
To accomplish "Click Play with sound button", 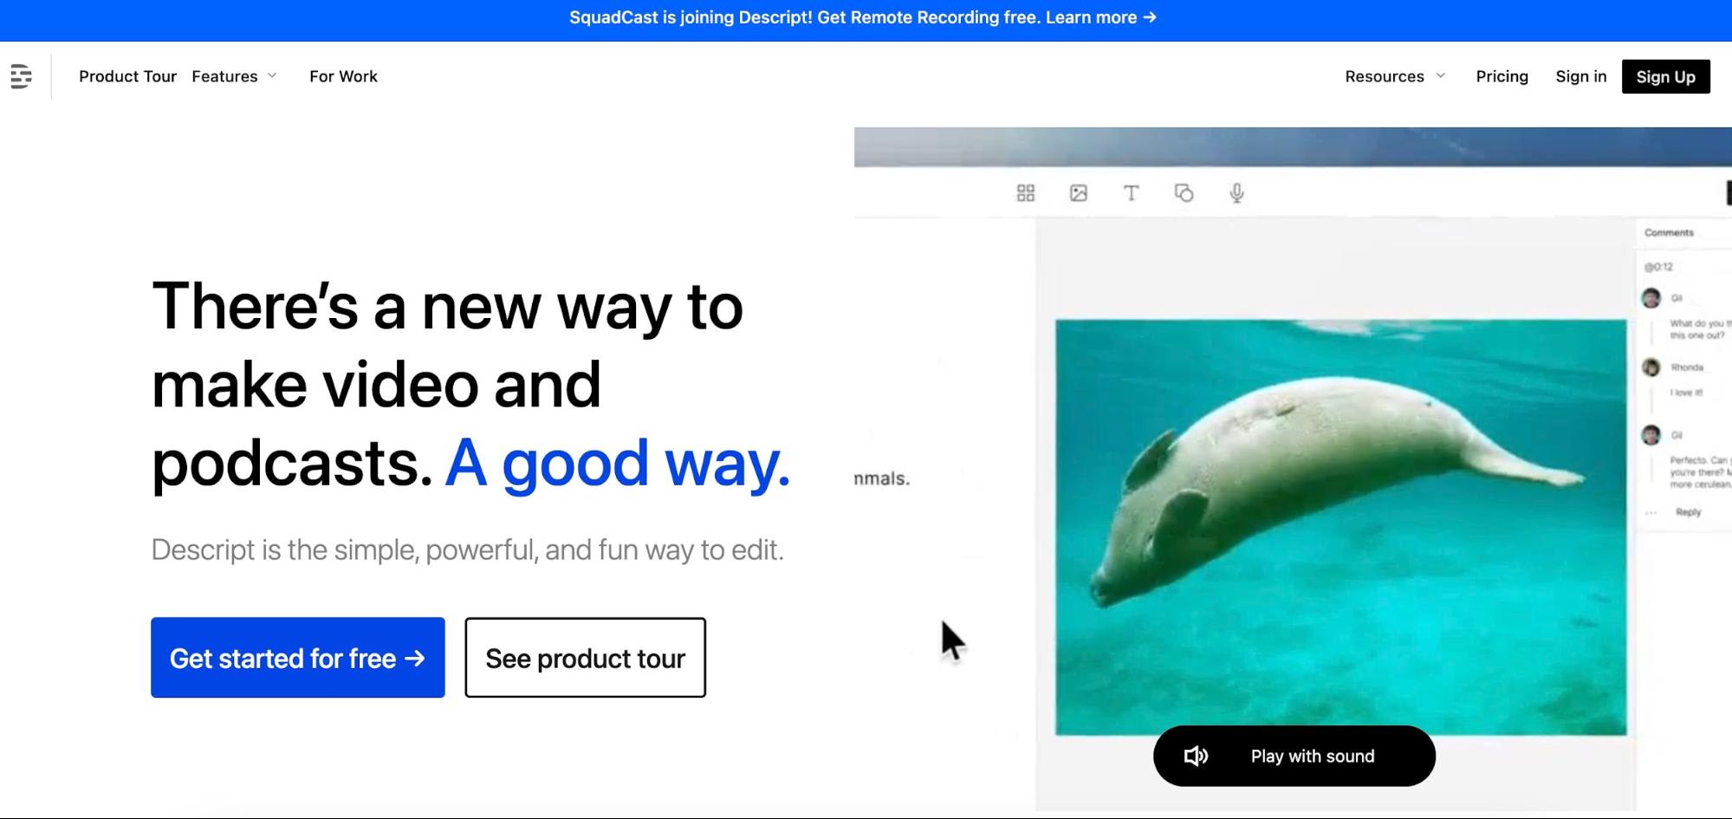I will (1294, 756).
